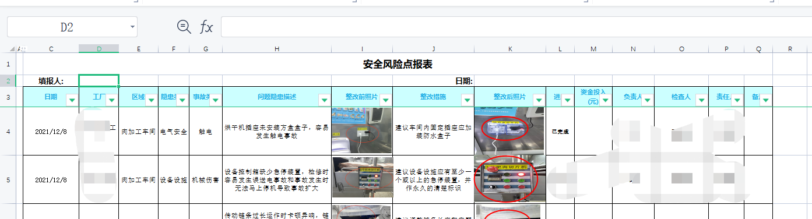Click row 4 date cell 2021/12/8

pos(51,132)
